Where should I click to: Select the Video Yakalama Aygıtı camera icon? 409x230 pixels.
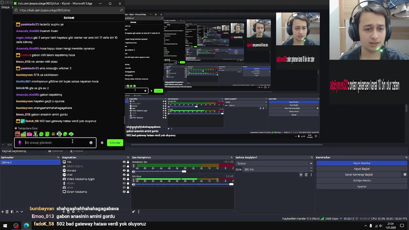(64, 179)
